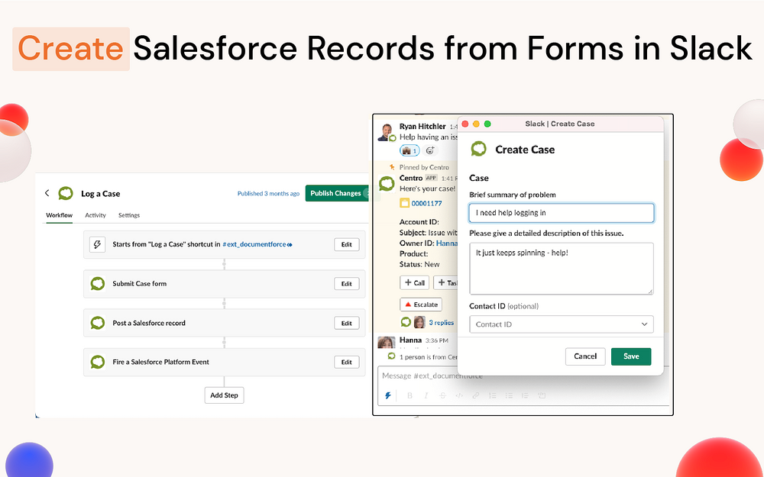
Task: Click the Centro logo in Create Case dialog header
Action: click(x=478, y=149)
